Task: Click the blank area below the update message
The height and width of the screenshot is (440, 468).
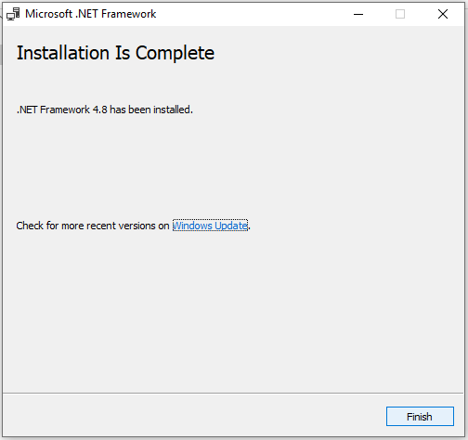Action: click(x=233, y=309)
